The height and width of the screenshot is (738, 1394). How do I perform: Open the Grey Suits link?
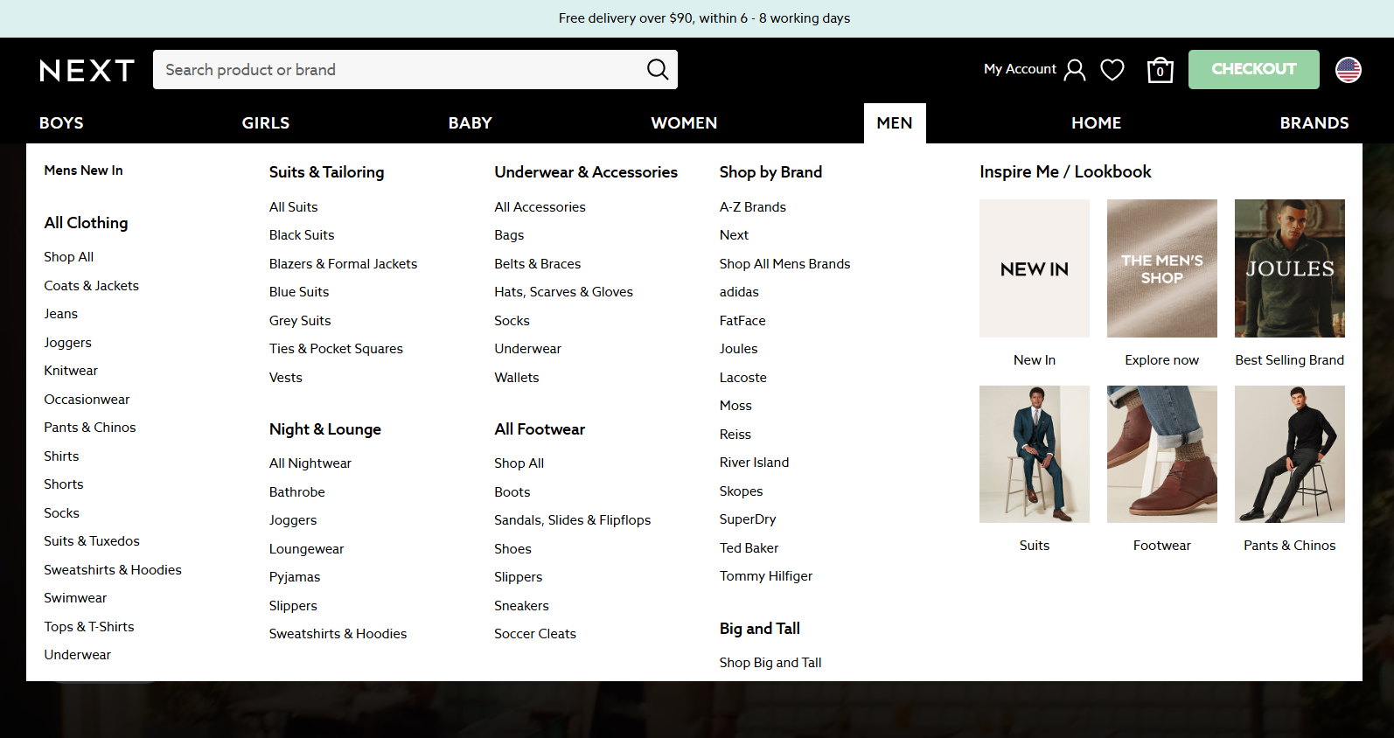(300, 321)
